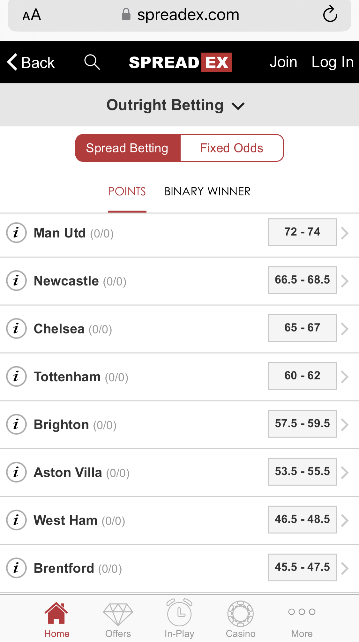Viewport: 359px width, 642px height.
Task: Switch to Fixed Odds mode
Action: pos(232,148)
